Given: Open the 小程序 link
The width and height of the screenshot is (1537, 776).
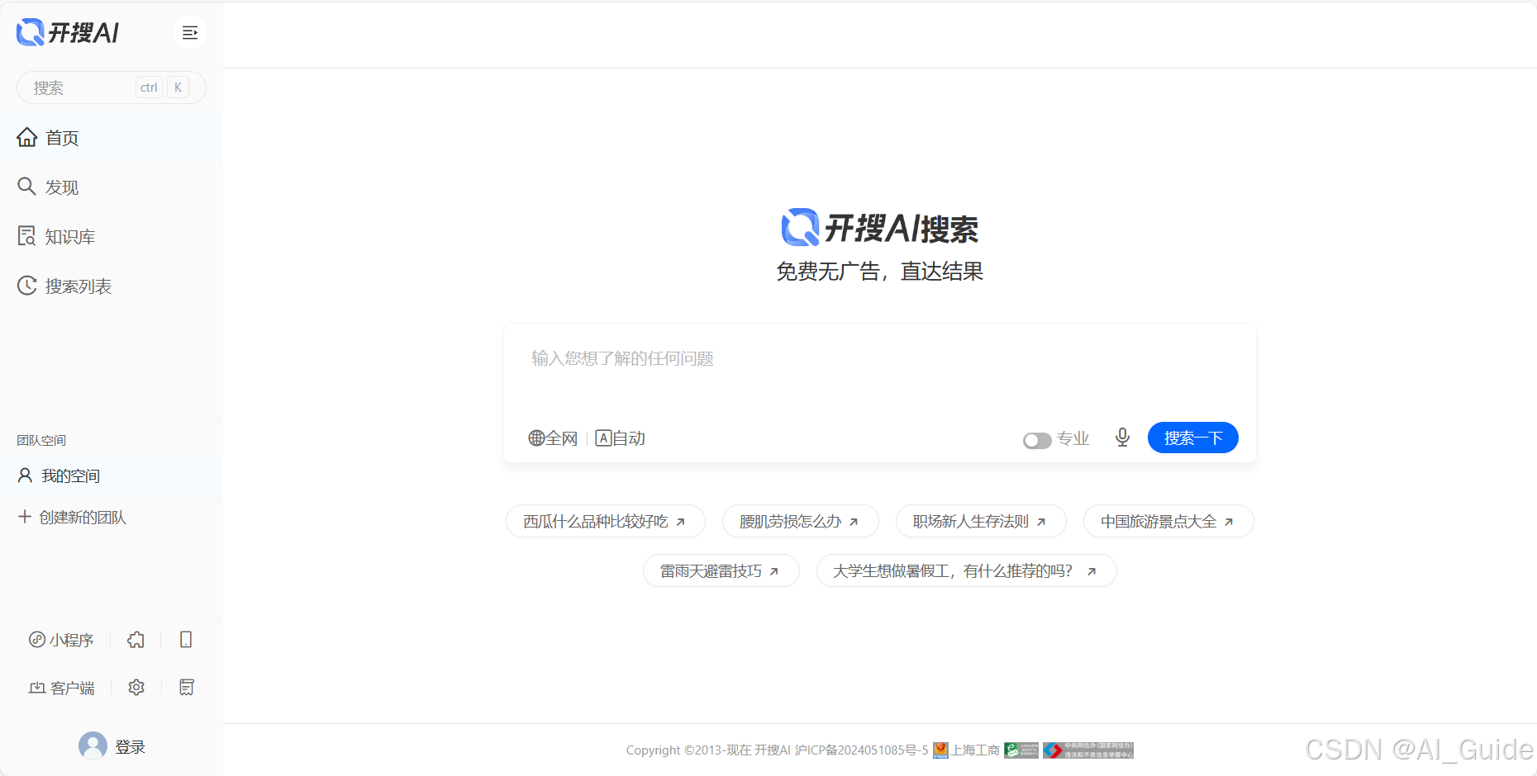Looking at the screenshot, I should (x=61, y=640).
